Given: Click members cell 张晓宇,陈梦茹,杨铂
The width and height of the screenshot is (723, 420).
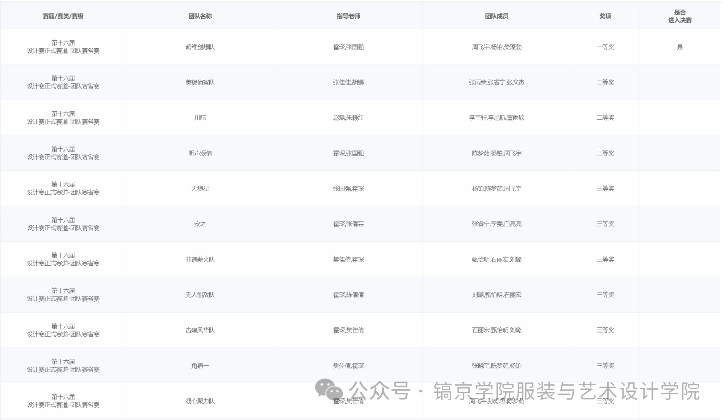Looking at the screenshot, I should (x=496, y=366).
